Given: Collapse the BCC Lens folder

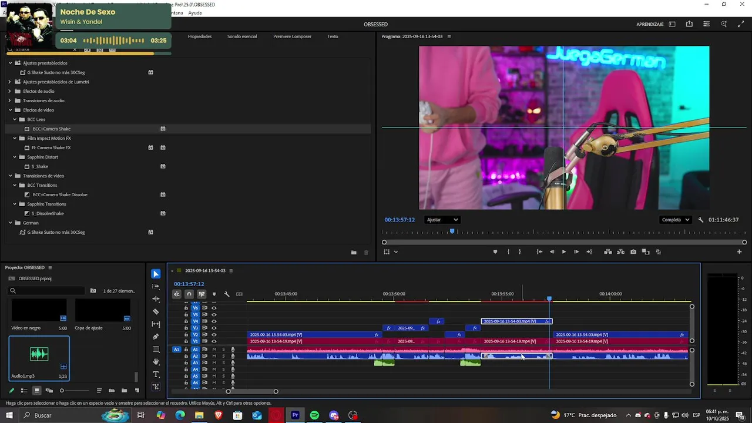Looking at the screenshot, I should coord(15,119).
